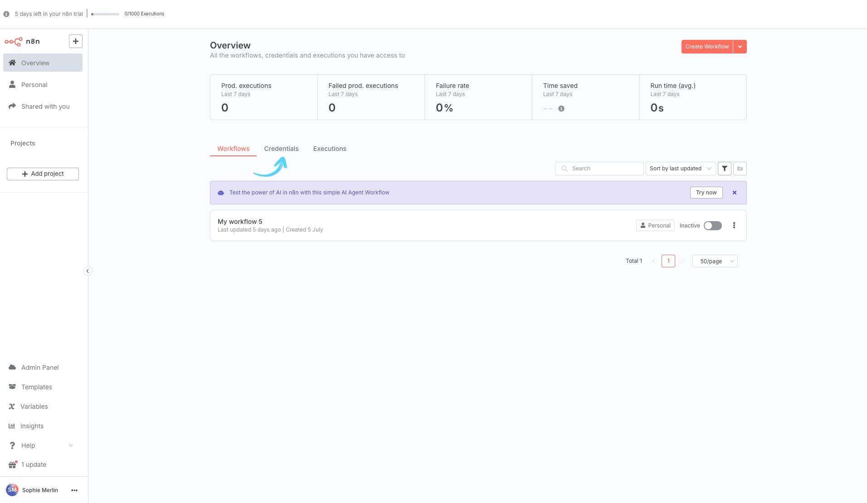867x503 pixels.
Task: Switch to the Workflows tab
Action: tap(233, 149)
